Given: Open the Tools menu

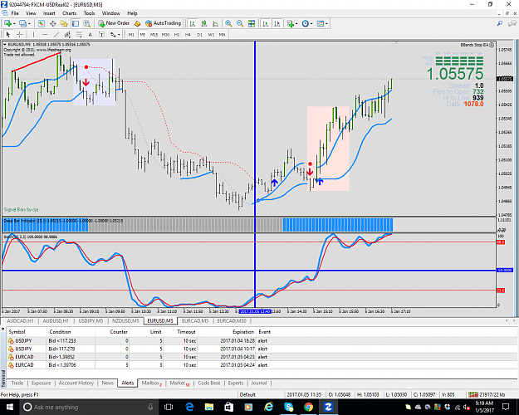Looking at the screenshot, I should pos(89,13).
